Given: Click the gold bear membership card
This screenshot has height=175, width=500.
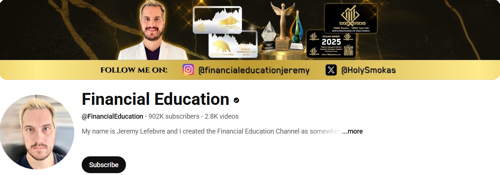Looking at the screenshot, I should 234,44.
